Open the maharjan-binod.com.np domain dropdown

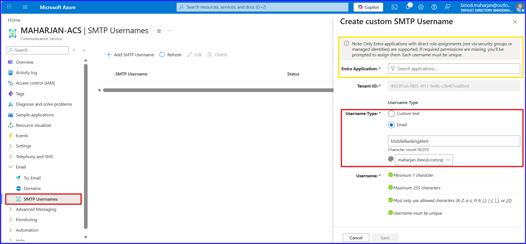click(424, 160)
